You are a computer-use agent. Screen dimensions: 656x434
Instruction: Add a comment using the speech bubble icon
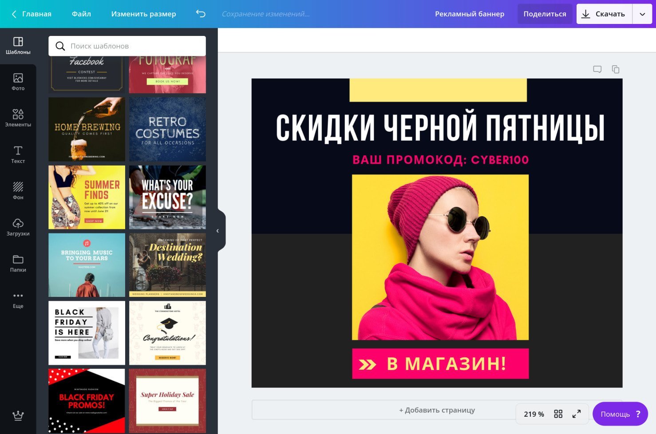597,69
